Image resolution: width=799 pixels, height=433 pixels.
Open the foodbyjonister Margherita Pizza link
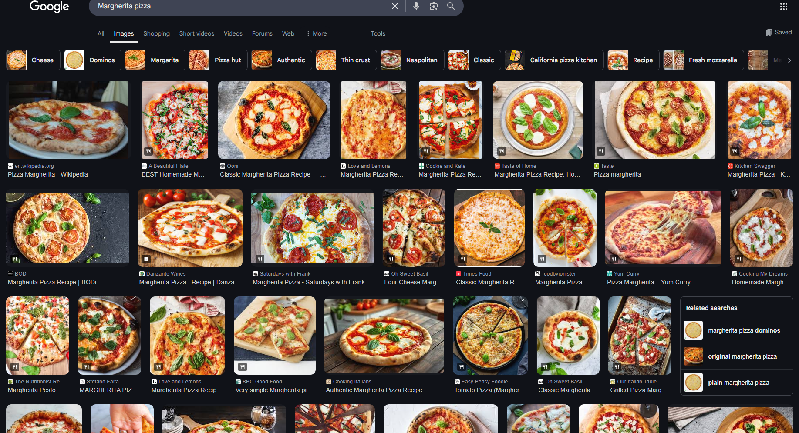tap(564, 282)
